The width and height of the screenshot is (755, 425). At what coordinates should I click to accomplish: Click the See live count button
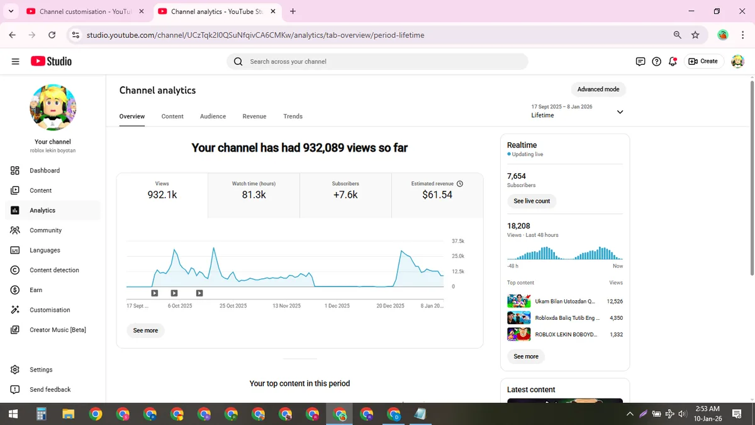pyautogui.click(x=532, y=201)
